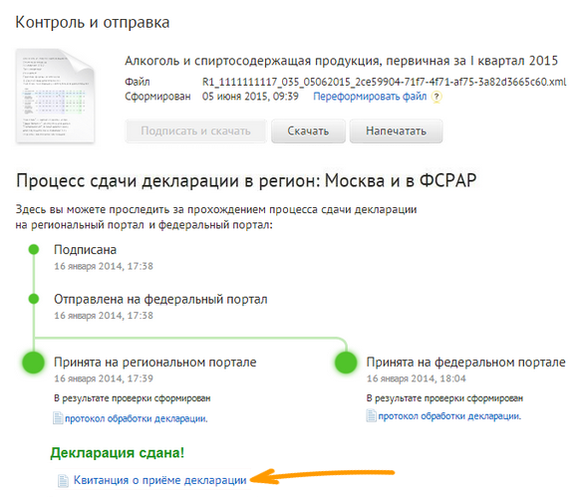This screenshot has height=500, width=580.
Task: Click the disabled 'Подписать и скачать' button
Action: click(x=195, y=130)
